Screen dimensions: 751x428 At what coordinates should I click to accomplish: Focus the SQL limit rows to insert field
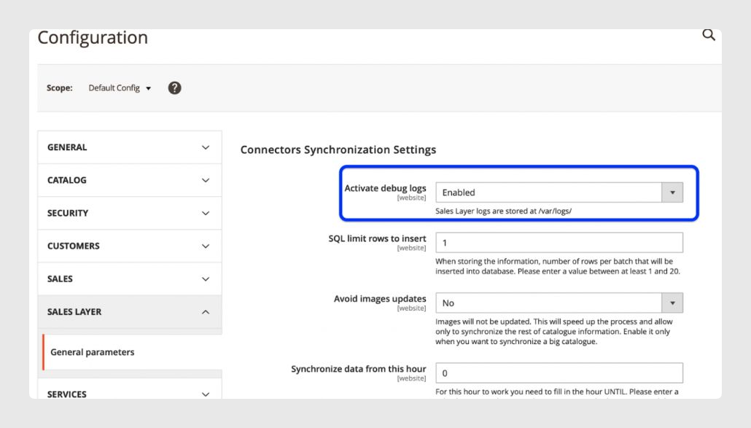[559, 243]
